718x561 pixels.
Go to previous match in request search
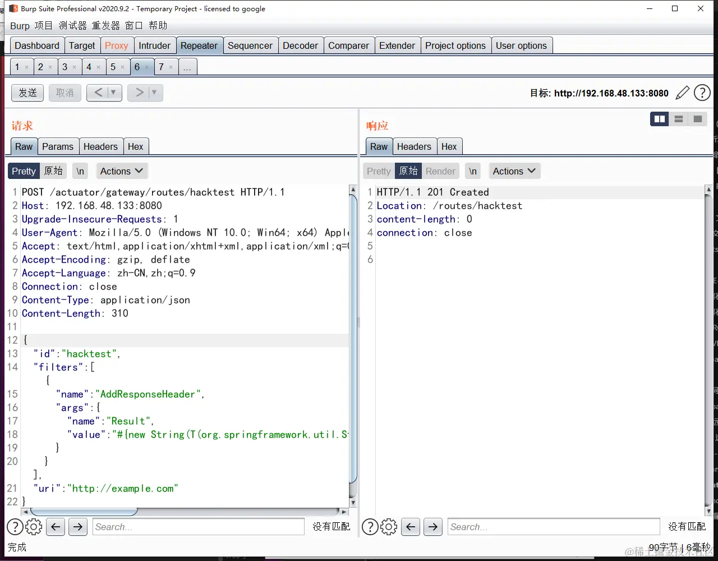pos(55,527)
